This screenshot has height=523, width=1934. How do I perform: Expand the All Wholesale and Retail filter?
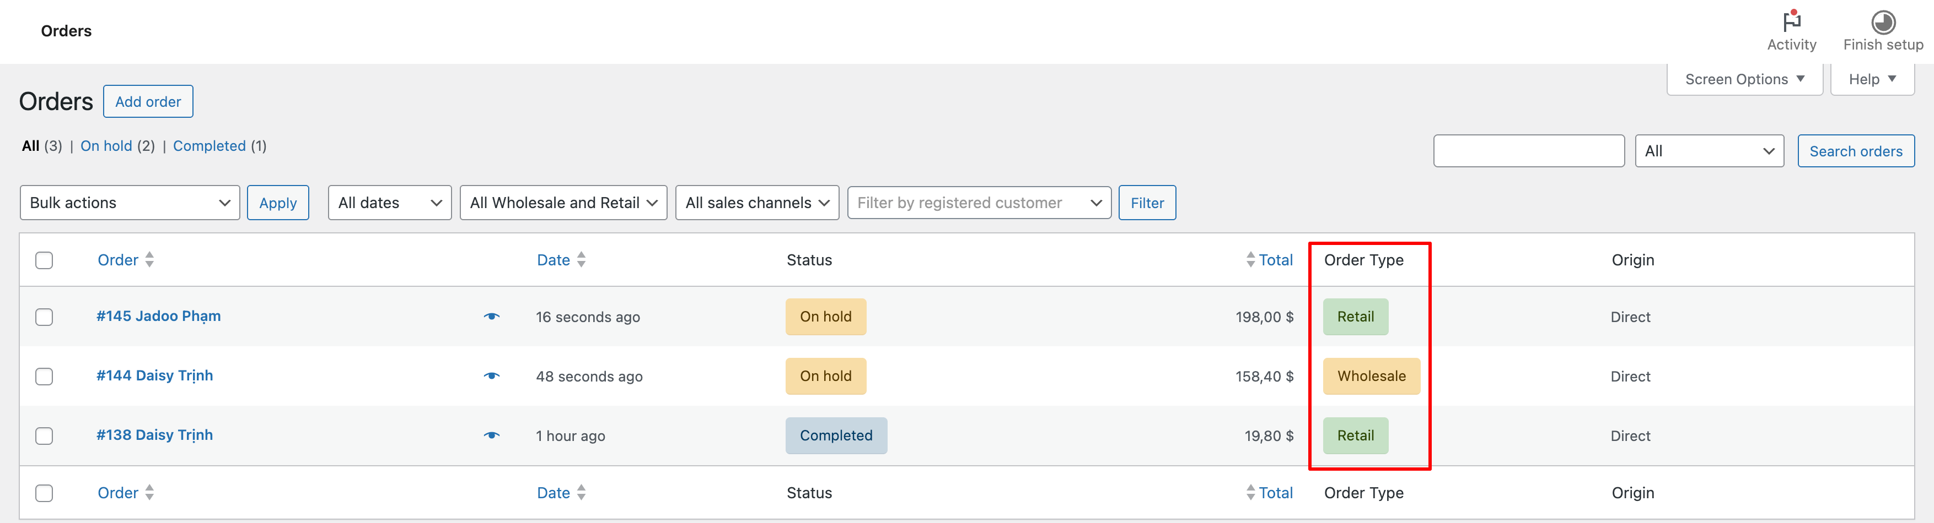[x=563, y=203]
